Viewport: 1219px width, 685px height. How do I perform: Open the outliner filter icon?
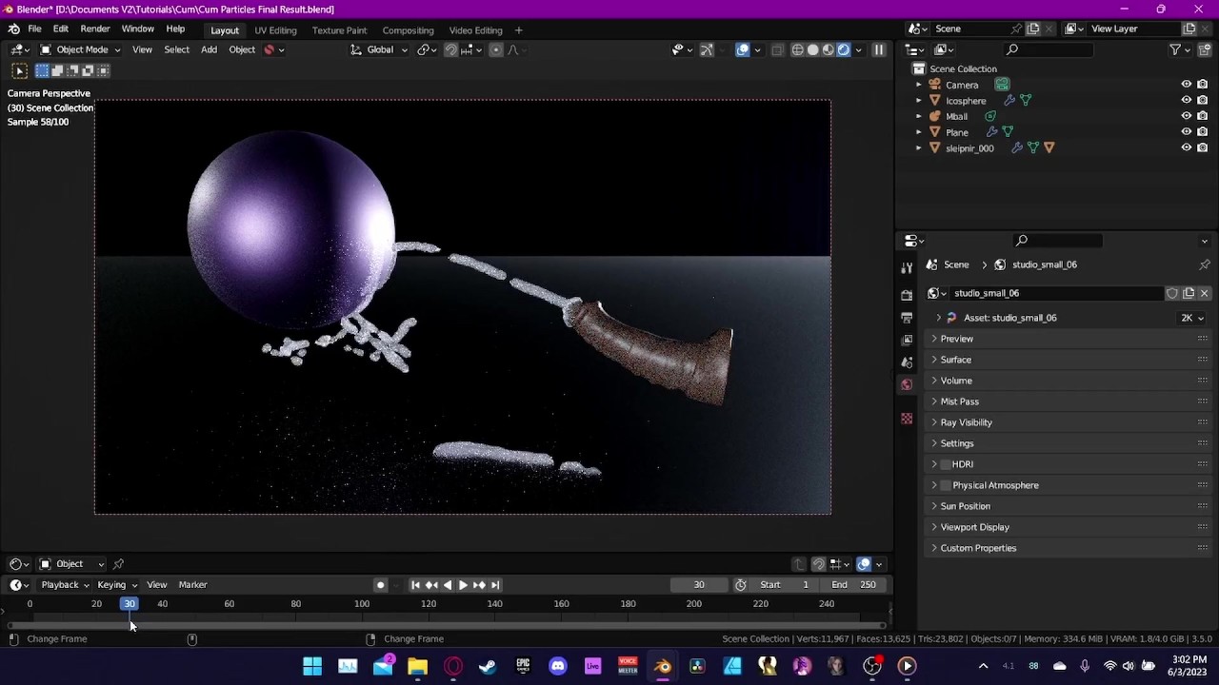tap(1175, 49)
